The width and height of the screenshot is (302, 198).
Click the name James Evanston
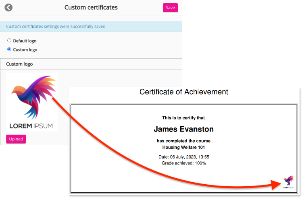pos(184,129)
